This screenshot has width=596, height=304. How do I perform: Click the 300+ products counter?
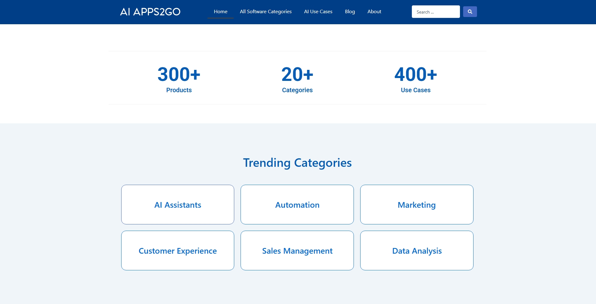tap(179, 74)
